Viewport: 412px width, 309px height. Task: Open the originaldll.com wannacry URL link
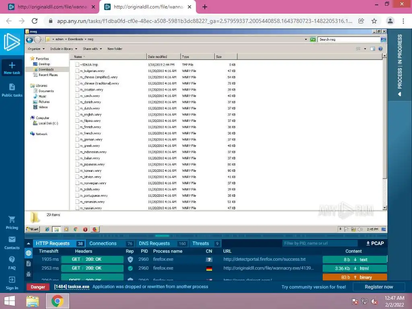pyautogui.click(x=268, y=268)
